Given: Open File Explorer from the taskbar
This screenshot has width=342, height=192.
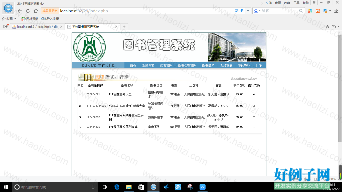Looking at the screenshot, I should point(129,187).
